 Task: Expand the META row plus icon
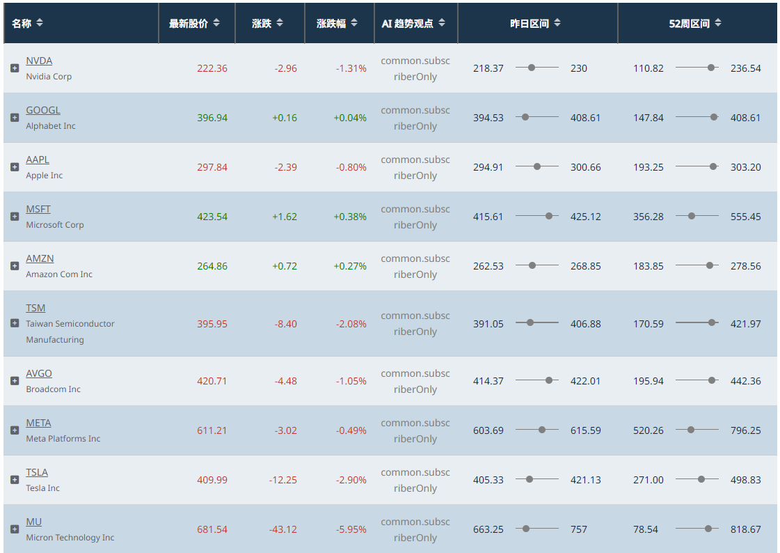click(x=15, y=430)
